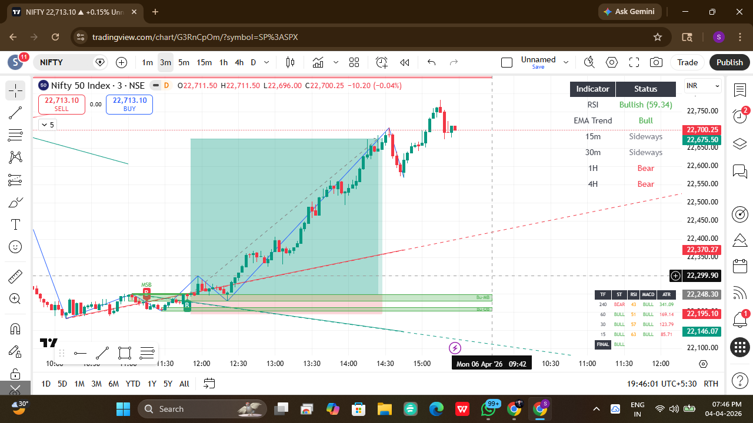This screenshot has width=753, height=423.
Task: Open the apps grid button in right sidebar
Action: [740, 347]
